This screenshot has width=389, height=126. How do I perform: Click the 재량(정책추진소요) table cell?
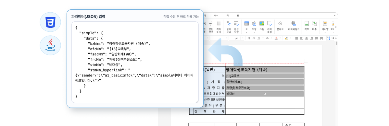265,88
